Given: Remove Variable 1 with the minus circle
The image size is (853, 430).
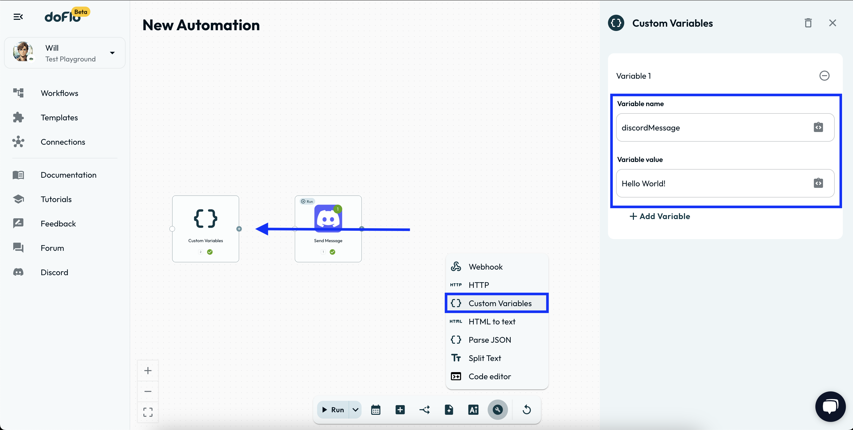Looking at the screenshot, I should click(x=824, y=76).
